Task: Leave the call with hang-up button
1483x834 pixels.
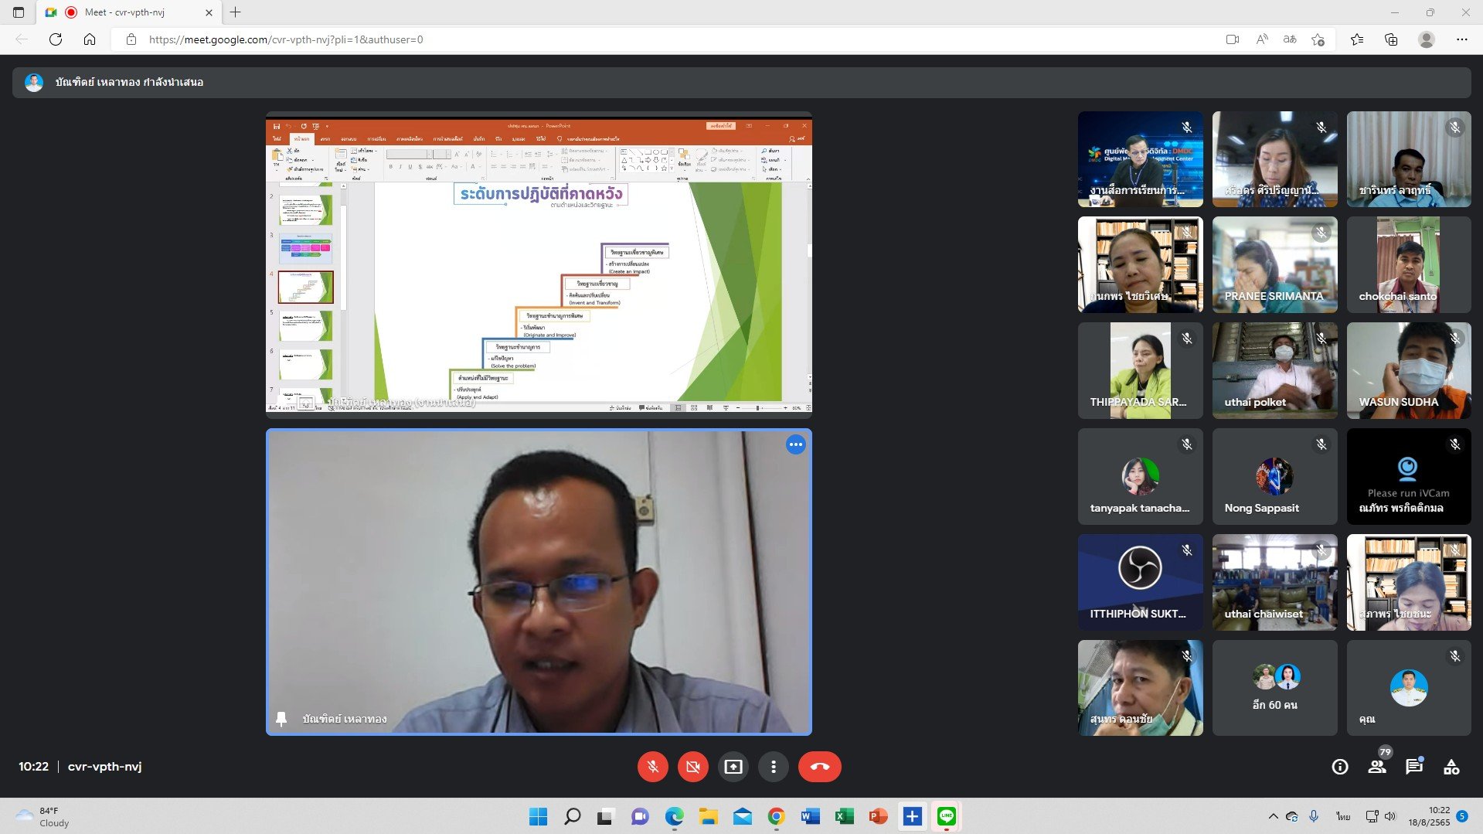Action: (x=819, y=767)
